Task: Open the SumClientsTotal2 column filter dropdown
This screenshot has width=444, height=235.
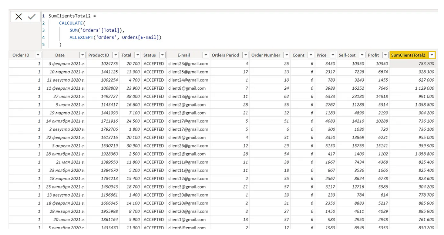Action: 431,55
